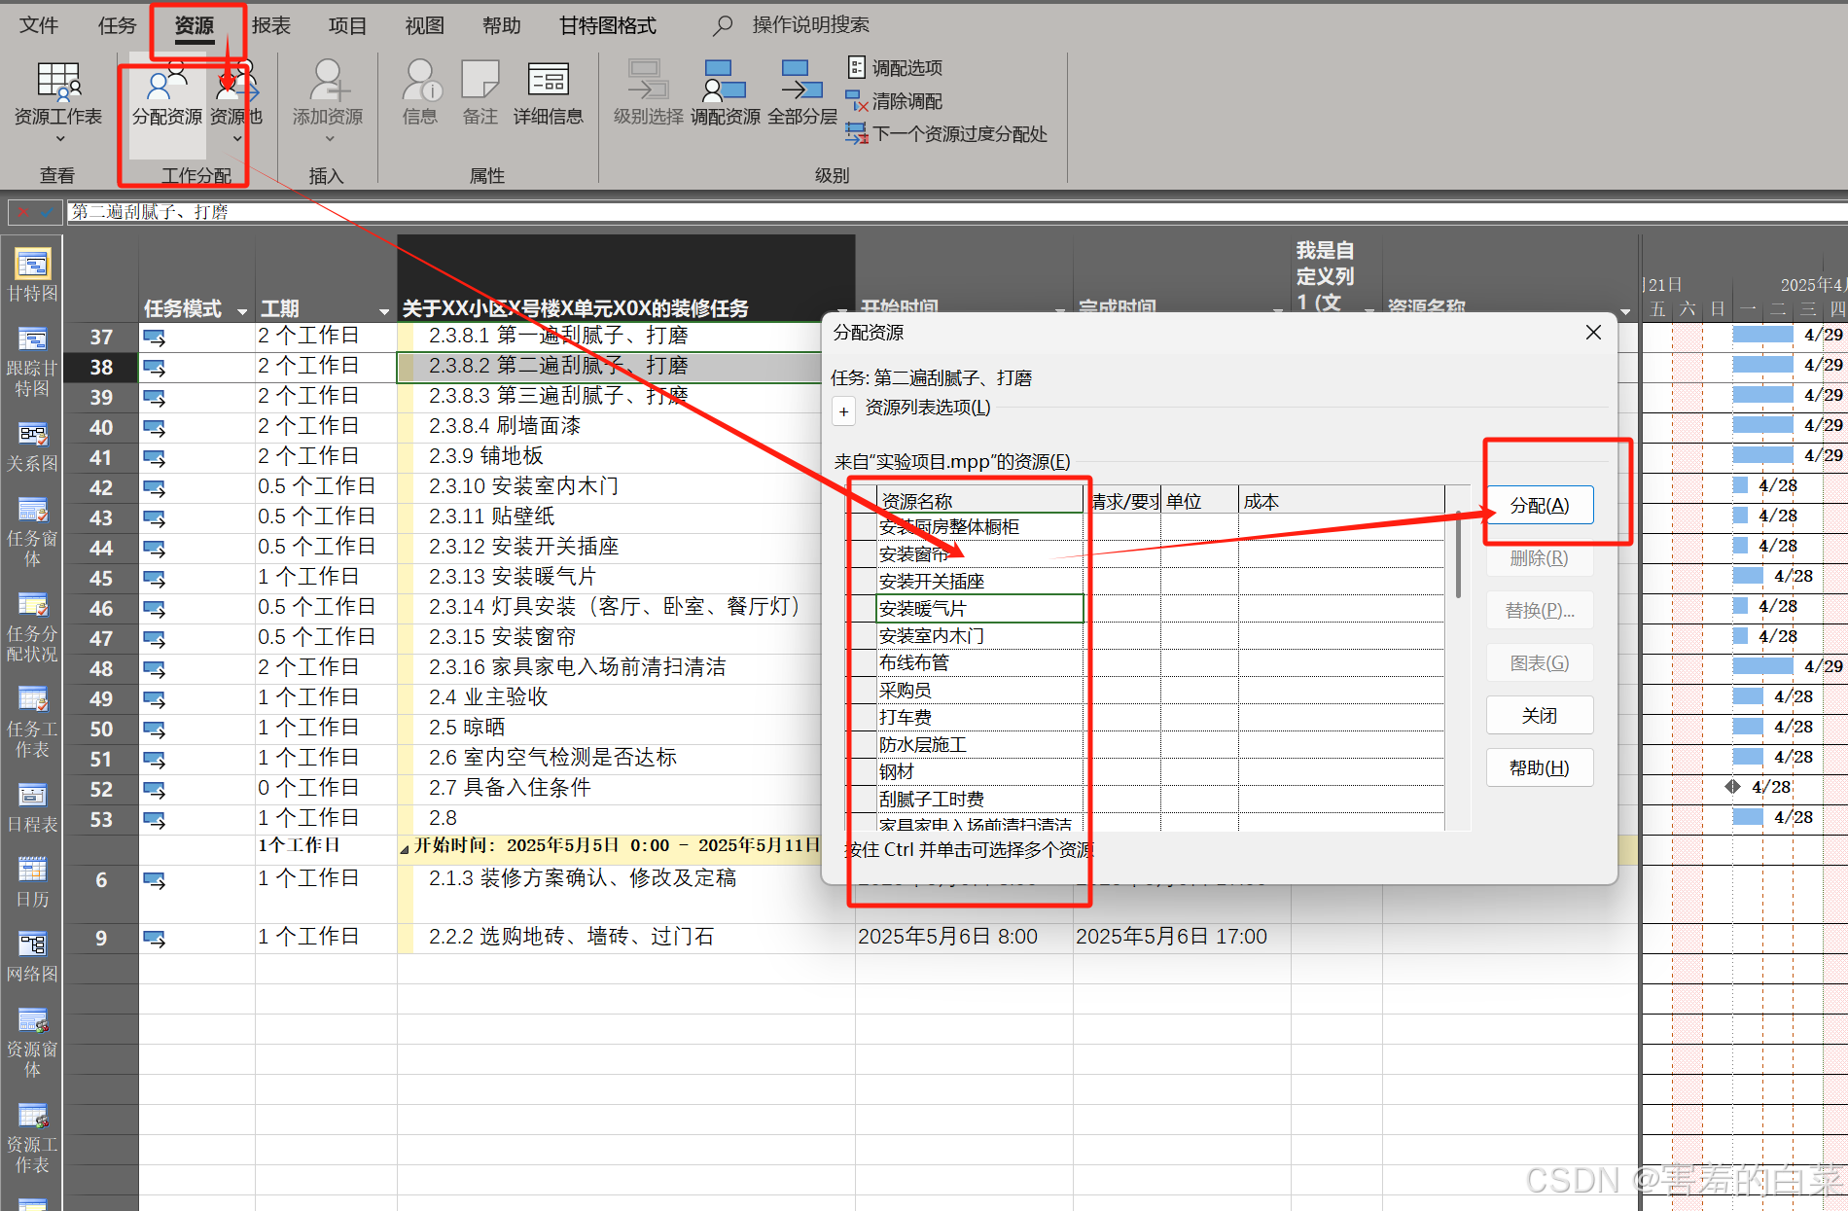
Task: Go to 下一个资源过度分配处
Action: pos(946,133)
